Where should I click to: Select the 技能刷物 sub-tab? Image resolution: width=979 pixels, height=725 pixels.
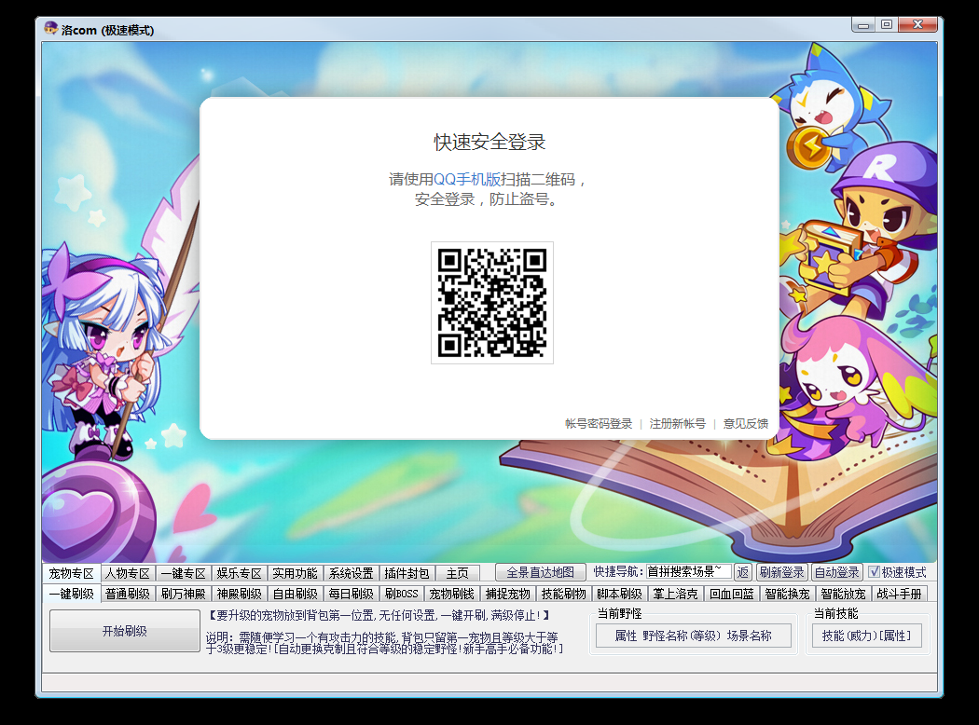click(x=563, y=594)
